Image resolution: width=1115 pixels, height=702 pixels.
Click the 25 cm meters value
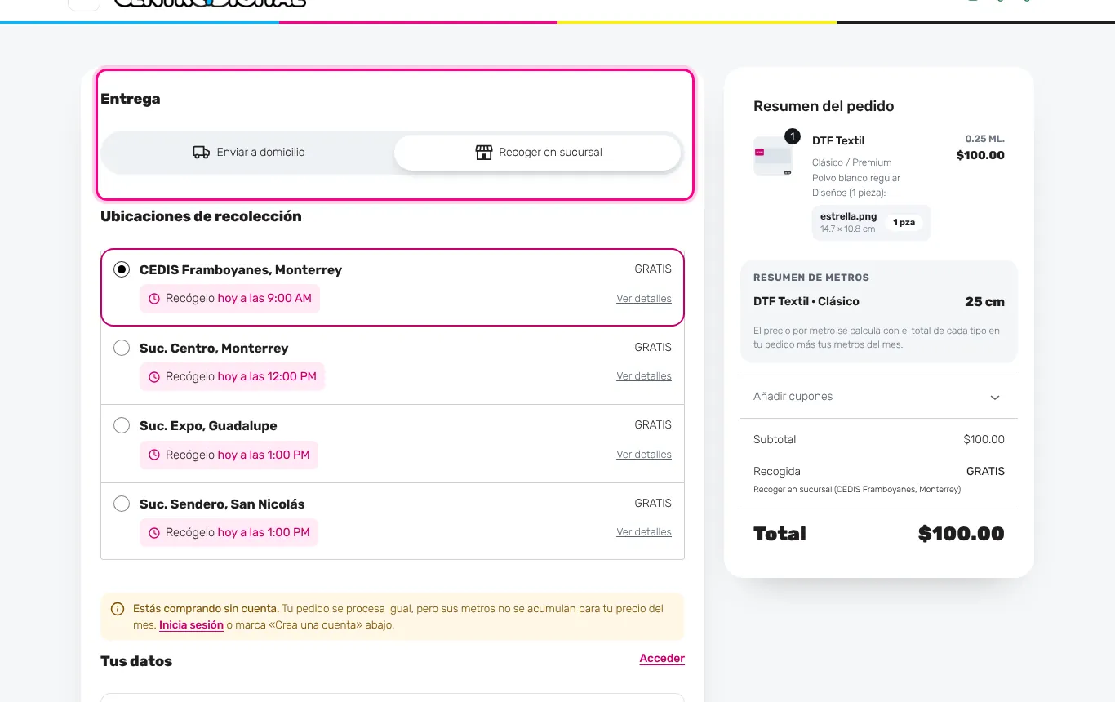point(984,302)
